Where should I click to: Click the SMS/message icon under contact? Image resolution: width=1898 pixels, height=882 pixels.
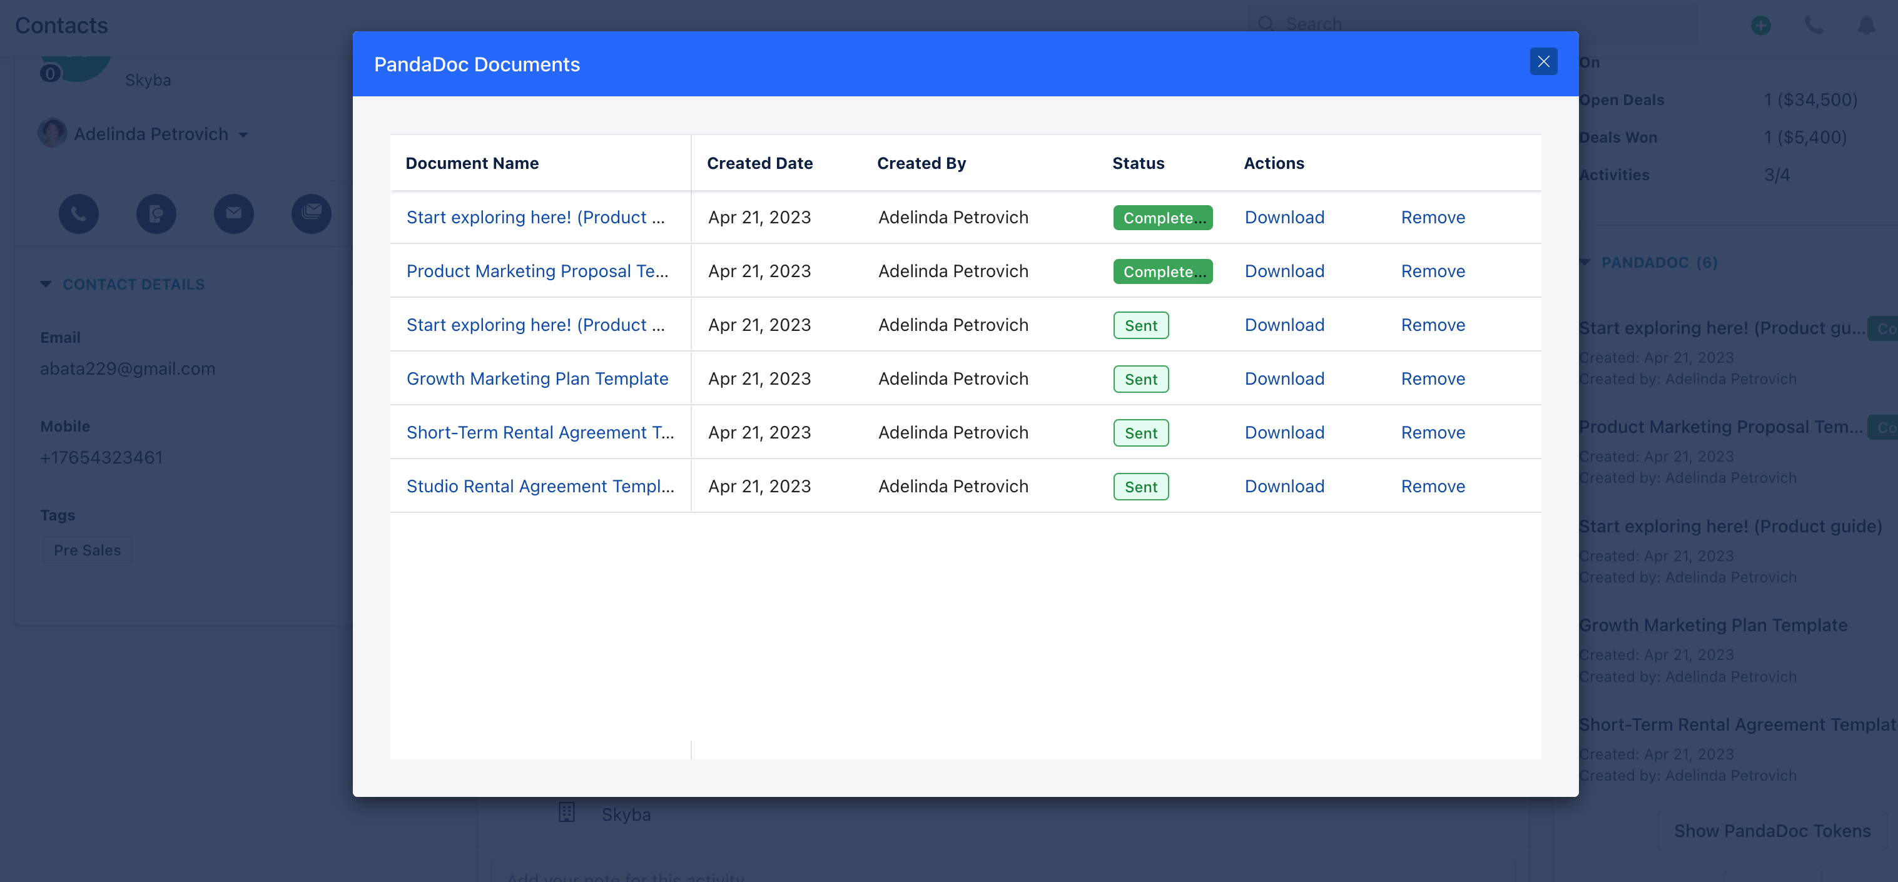click(156, 214)
